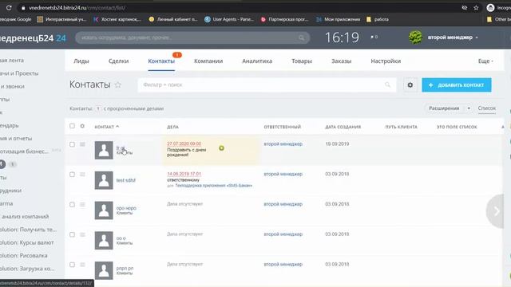Open the Техподдержка приложения deal link
The image size is (511, 287).
point(214,186)
